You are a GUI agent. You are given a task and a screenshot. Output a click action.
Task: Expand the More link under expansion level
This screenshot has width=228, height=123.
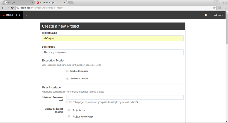(134, 102)
